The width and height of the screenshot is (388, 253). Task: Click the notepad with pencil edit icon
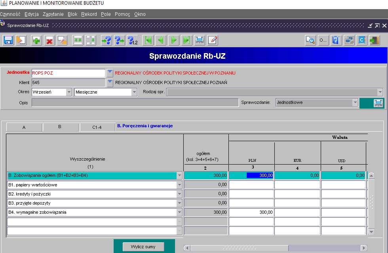coord(213,40)
